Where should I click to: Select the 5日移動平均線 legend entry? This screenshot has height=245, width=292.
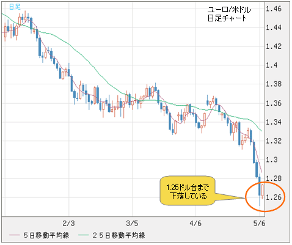[39, 235]
